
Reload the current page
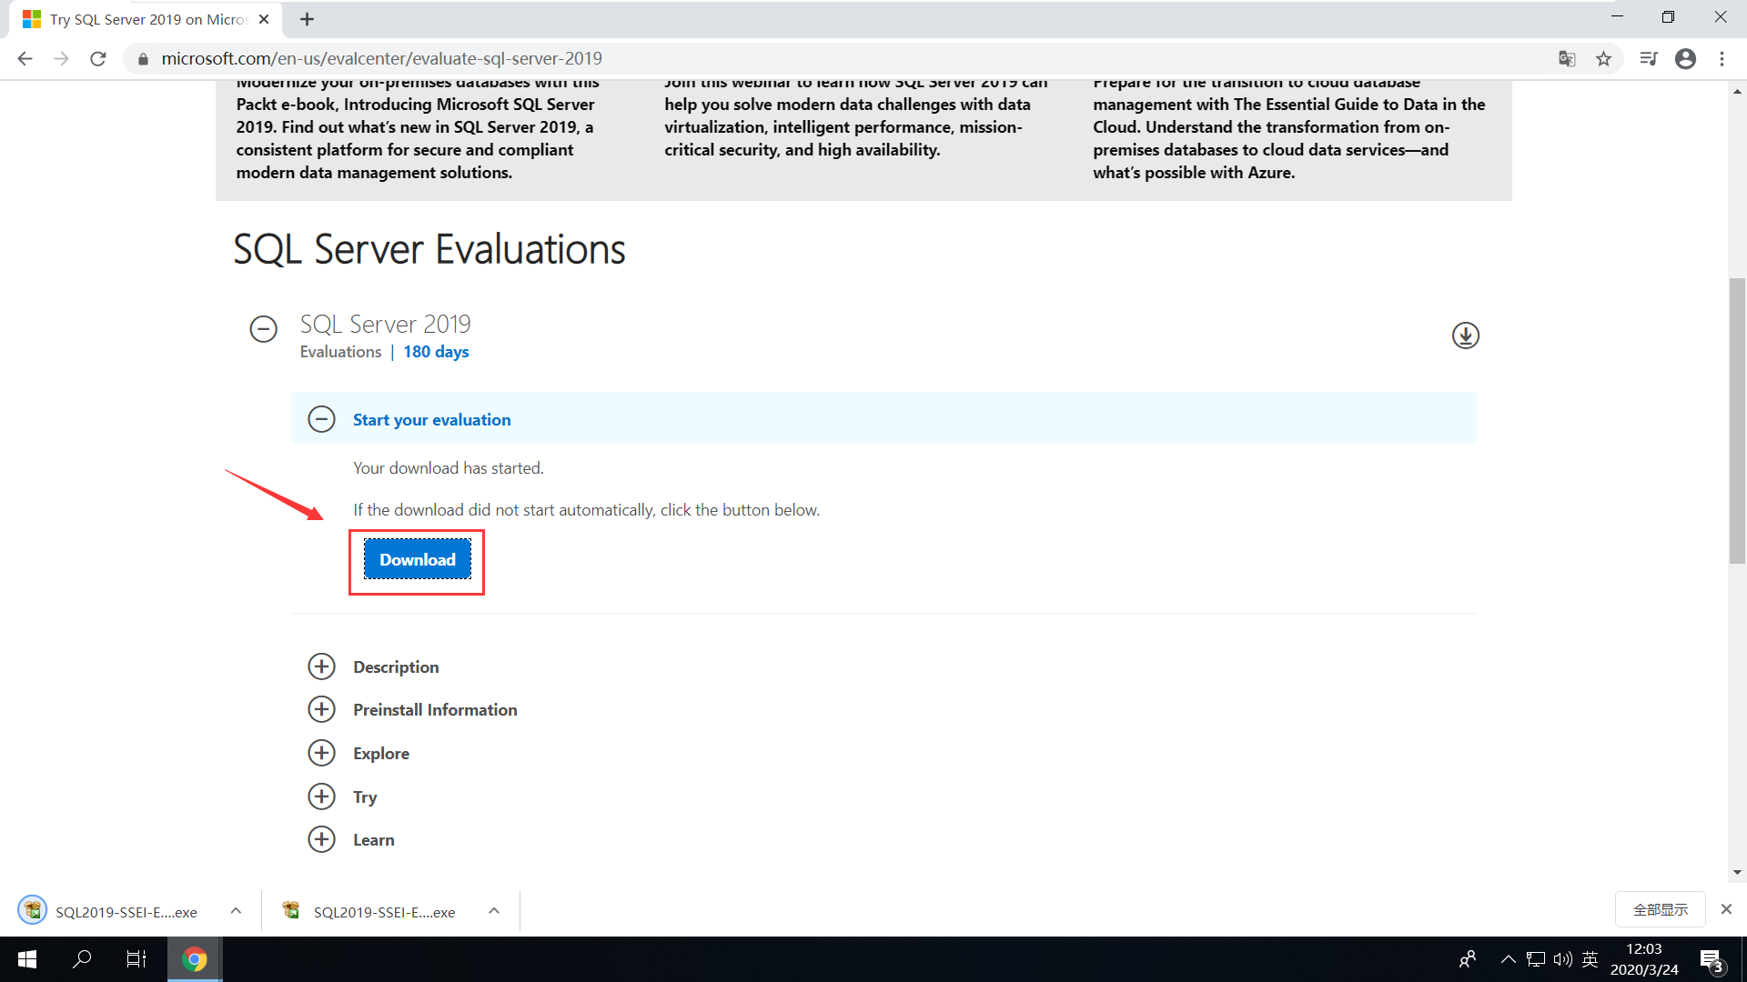pos(97,58)
